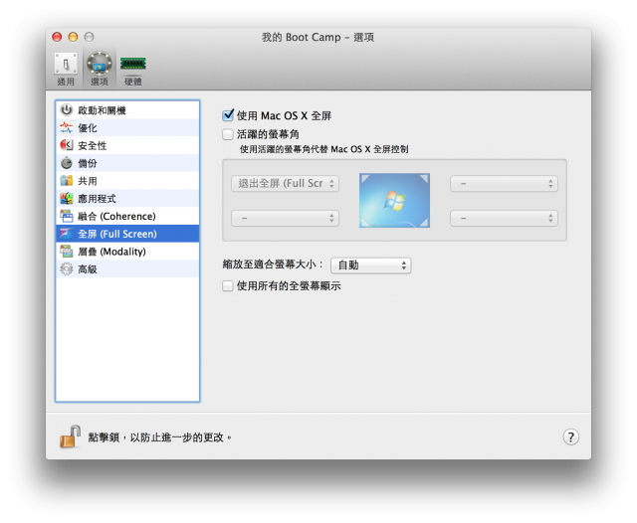The image size is (637, 523).
Task: Select the 優化 sidebar row
Action: click(x=127, y=128)
